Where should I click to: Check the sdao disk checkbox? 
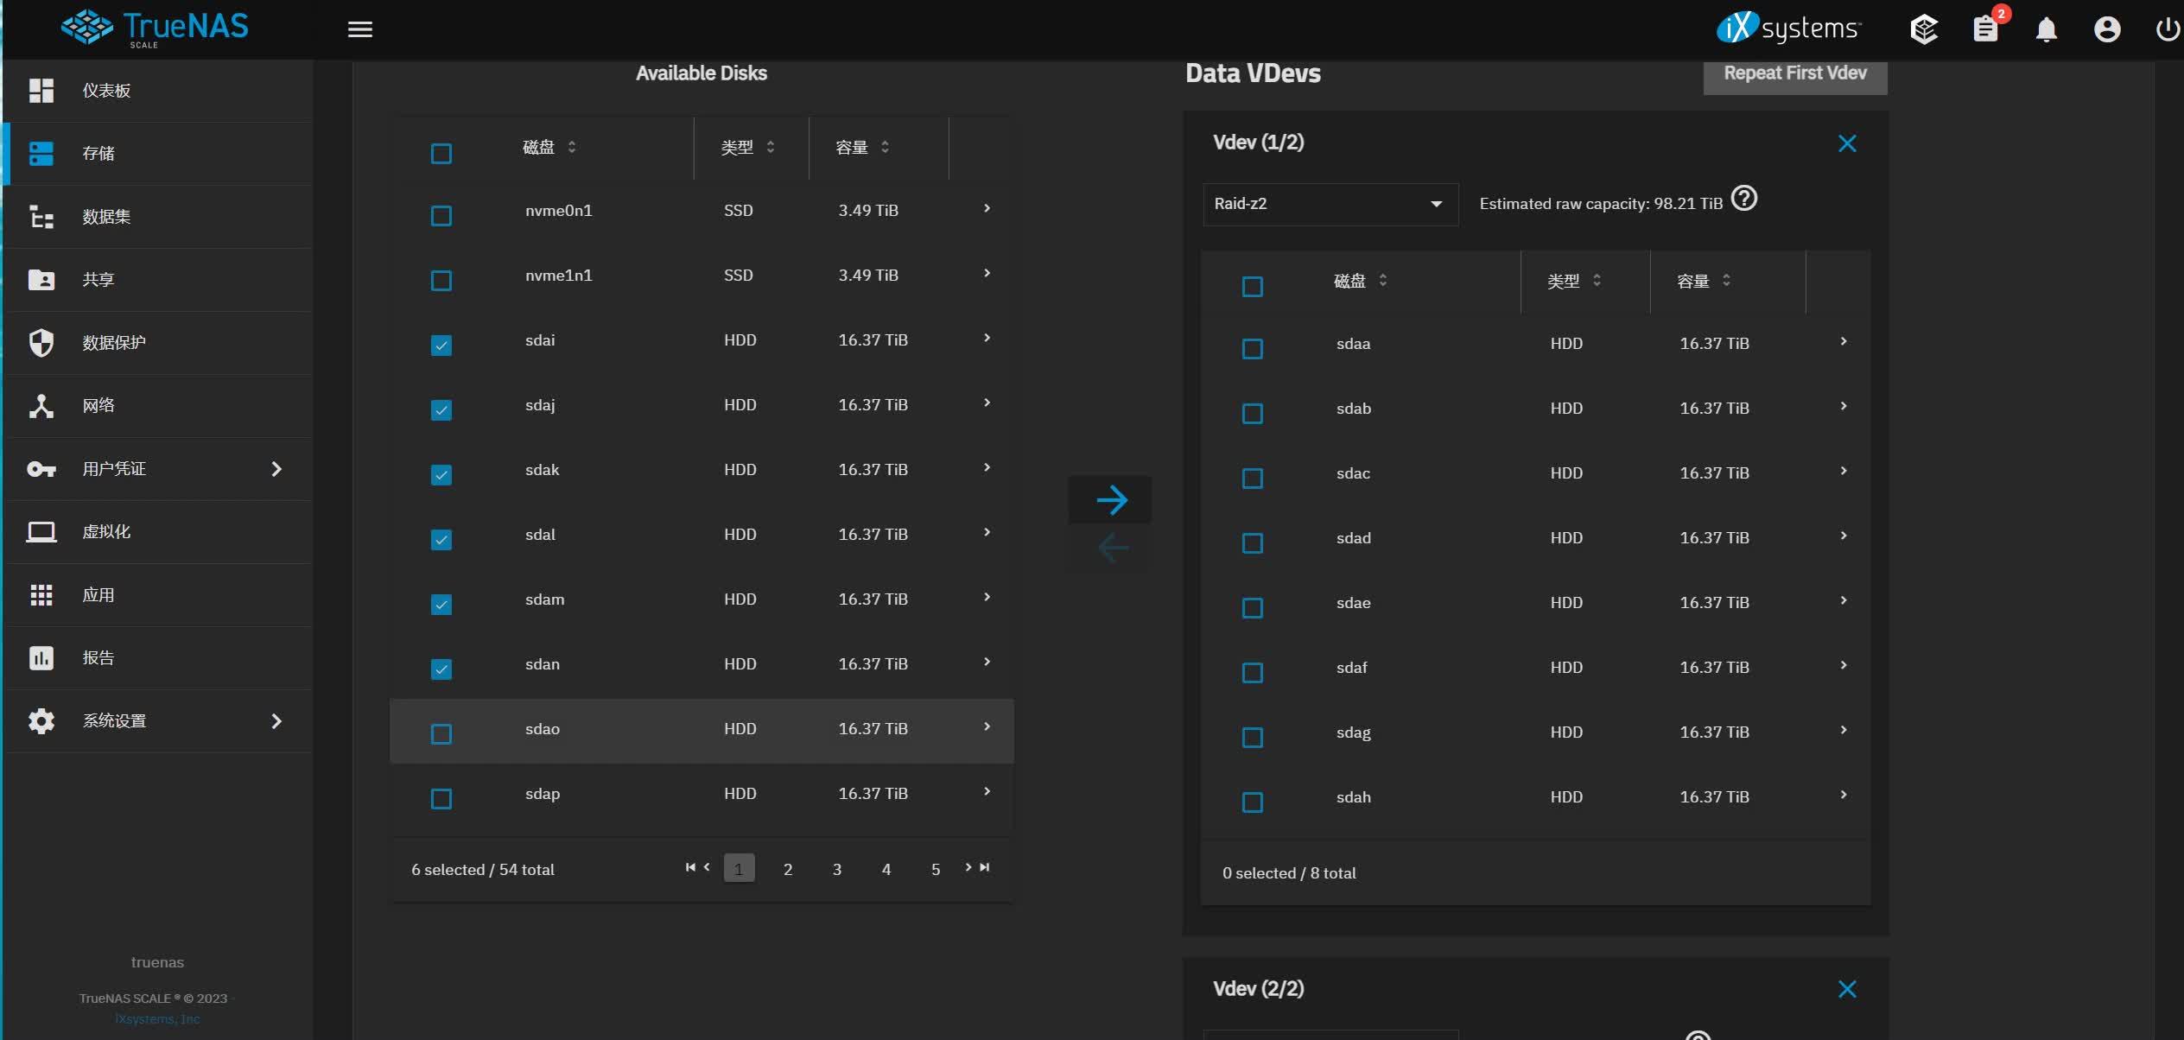(x=441, y=733)
